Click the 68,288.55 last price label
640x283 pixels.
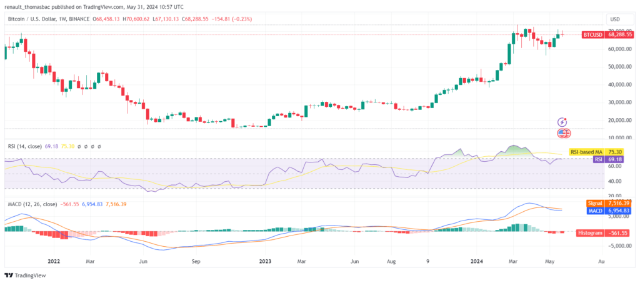click(x=619, y=35)
